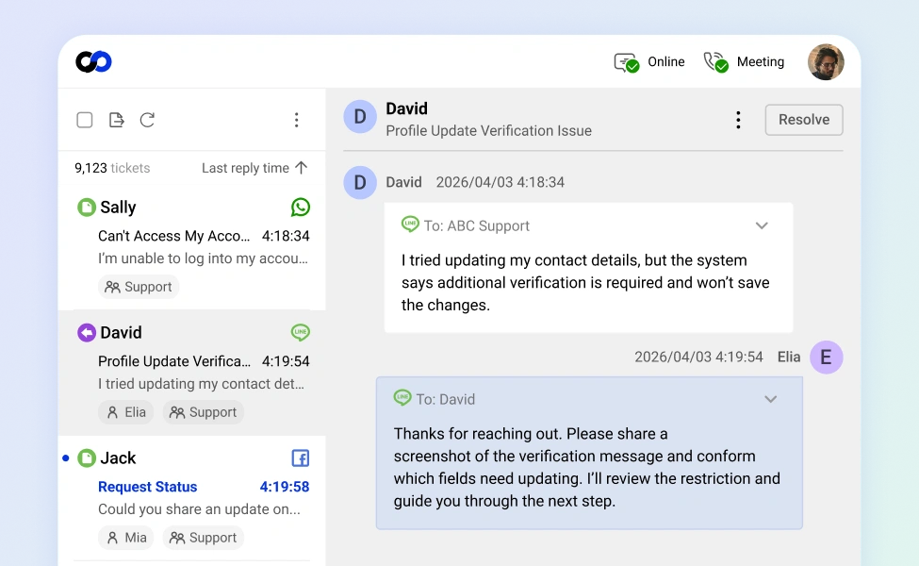This screenshot has height=566, width=919.
Task: Click David's avatar in conversation header
Action: (x=360, y=116)
